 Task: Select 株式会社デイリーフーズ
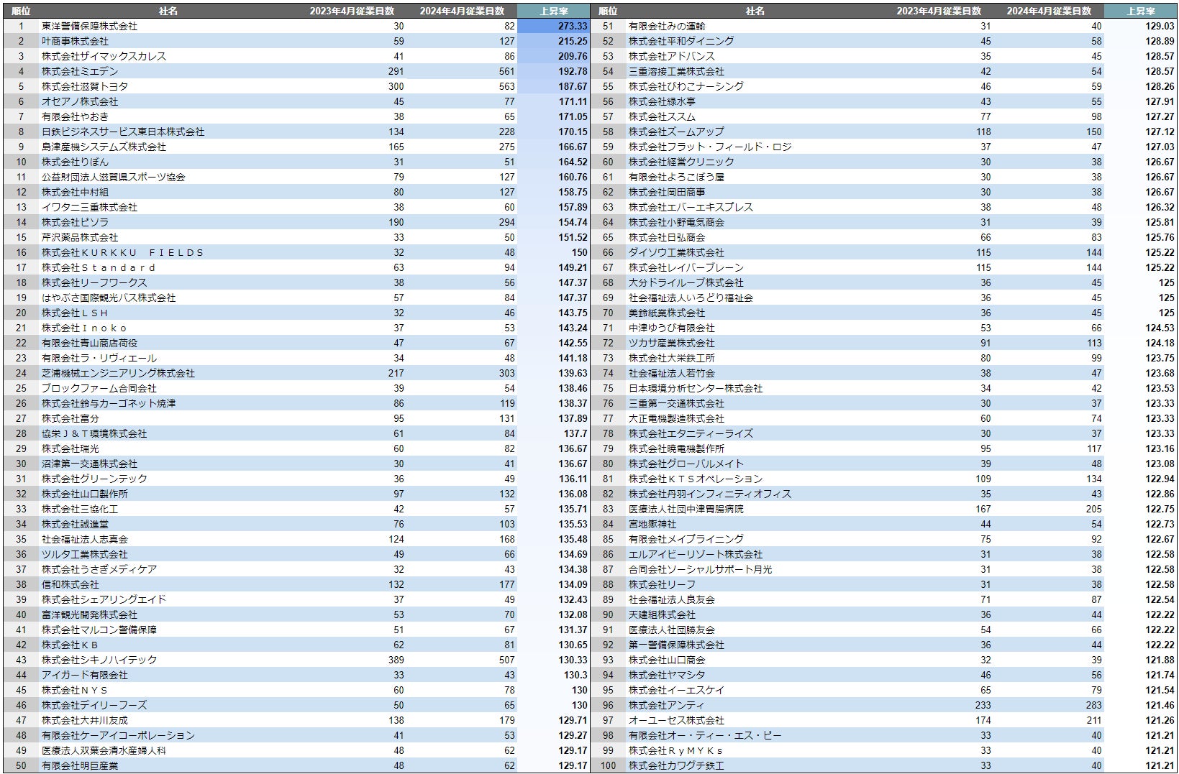pos(94,705)
